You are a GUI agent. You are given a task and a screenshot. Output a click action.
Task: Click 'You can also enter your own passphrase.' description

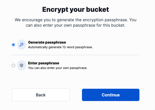(58, 68)
